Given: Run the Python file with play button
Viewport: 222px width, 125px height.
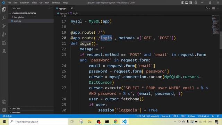Looking at the screenshot, I should coord(206,8).
